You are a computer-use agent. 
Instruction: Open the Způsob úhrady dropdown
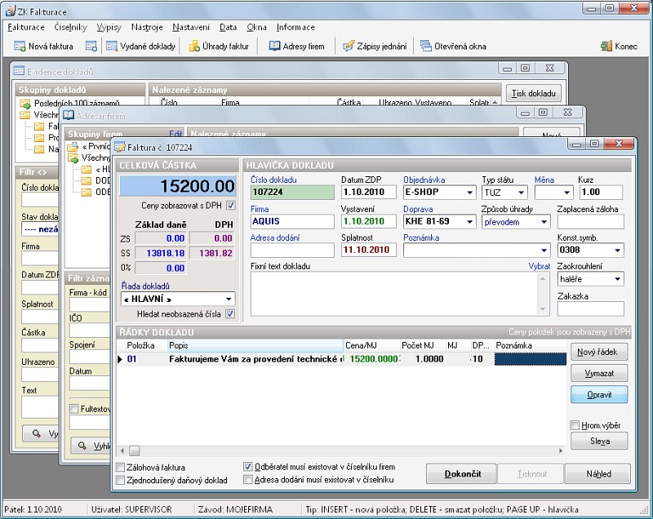544,222
